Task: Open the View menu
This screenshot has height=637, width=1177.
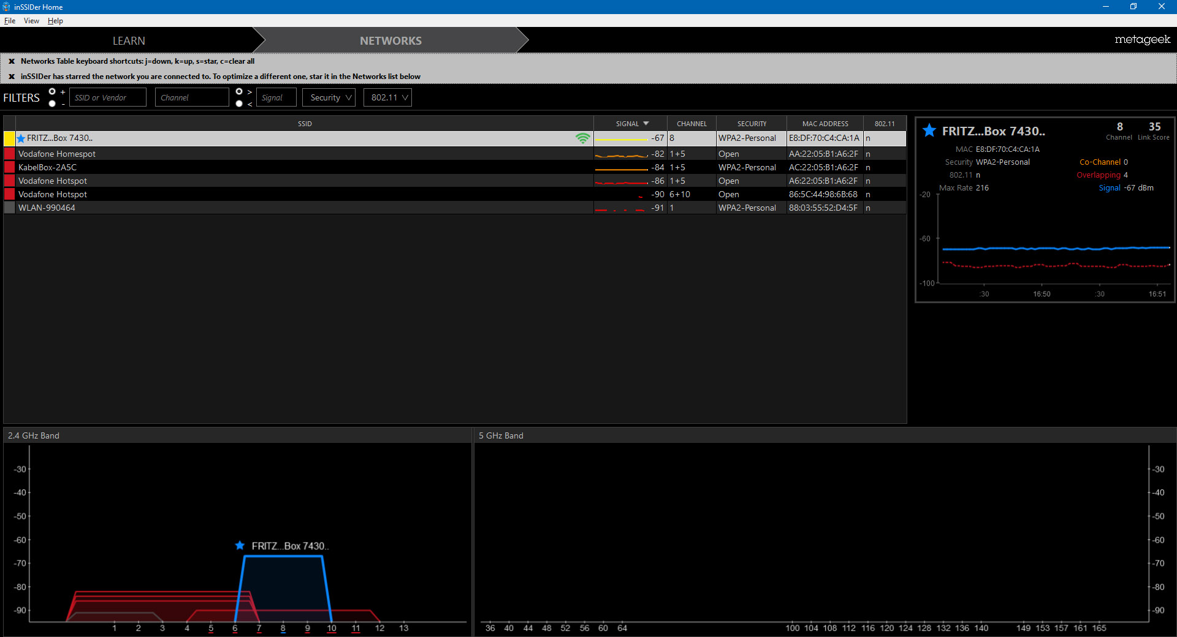Action: (x=31, y=21)
